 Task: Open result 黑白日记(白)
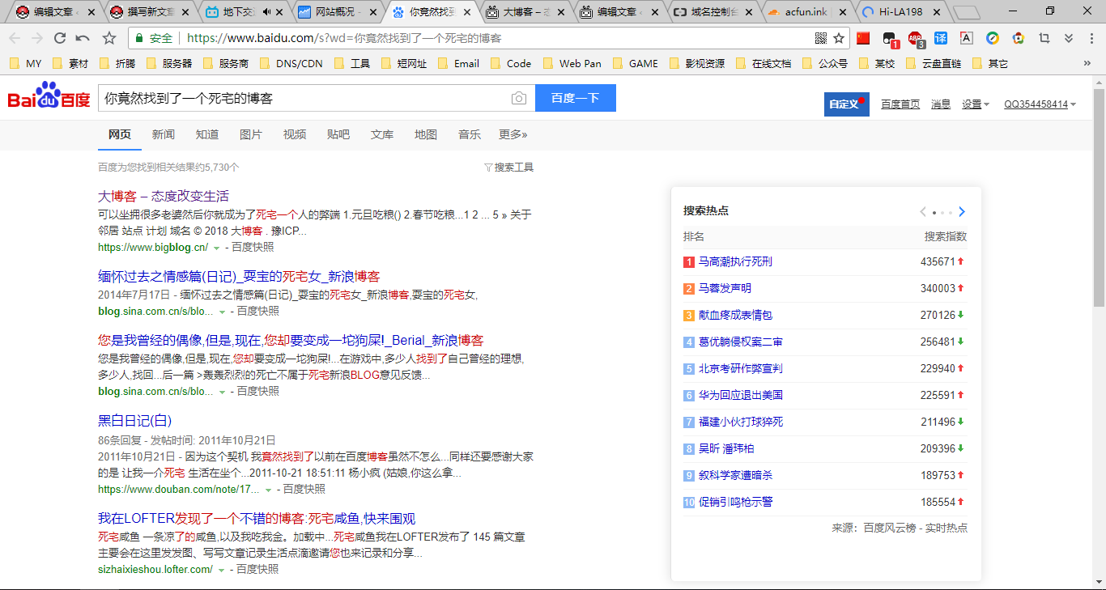[x=135, y=421]
